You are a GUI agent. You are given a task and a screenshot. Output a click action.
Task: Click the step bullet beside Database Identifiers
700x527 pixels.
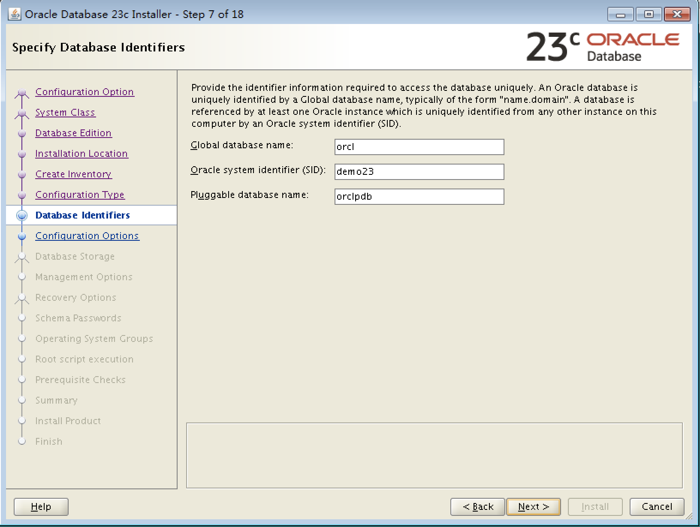(x=22, y=215)
